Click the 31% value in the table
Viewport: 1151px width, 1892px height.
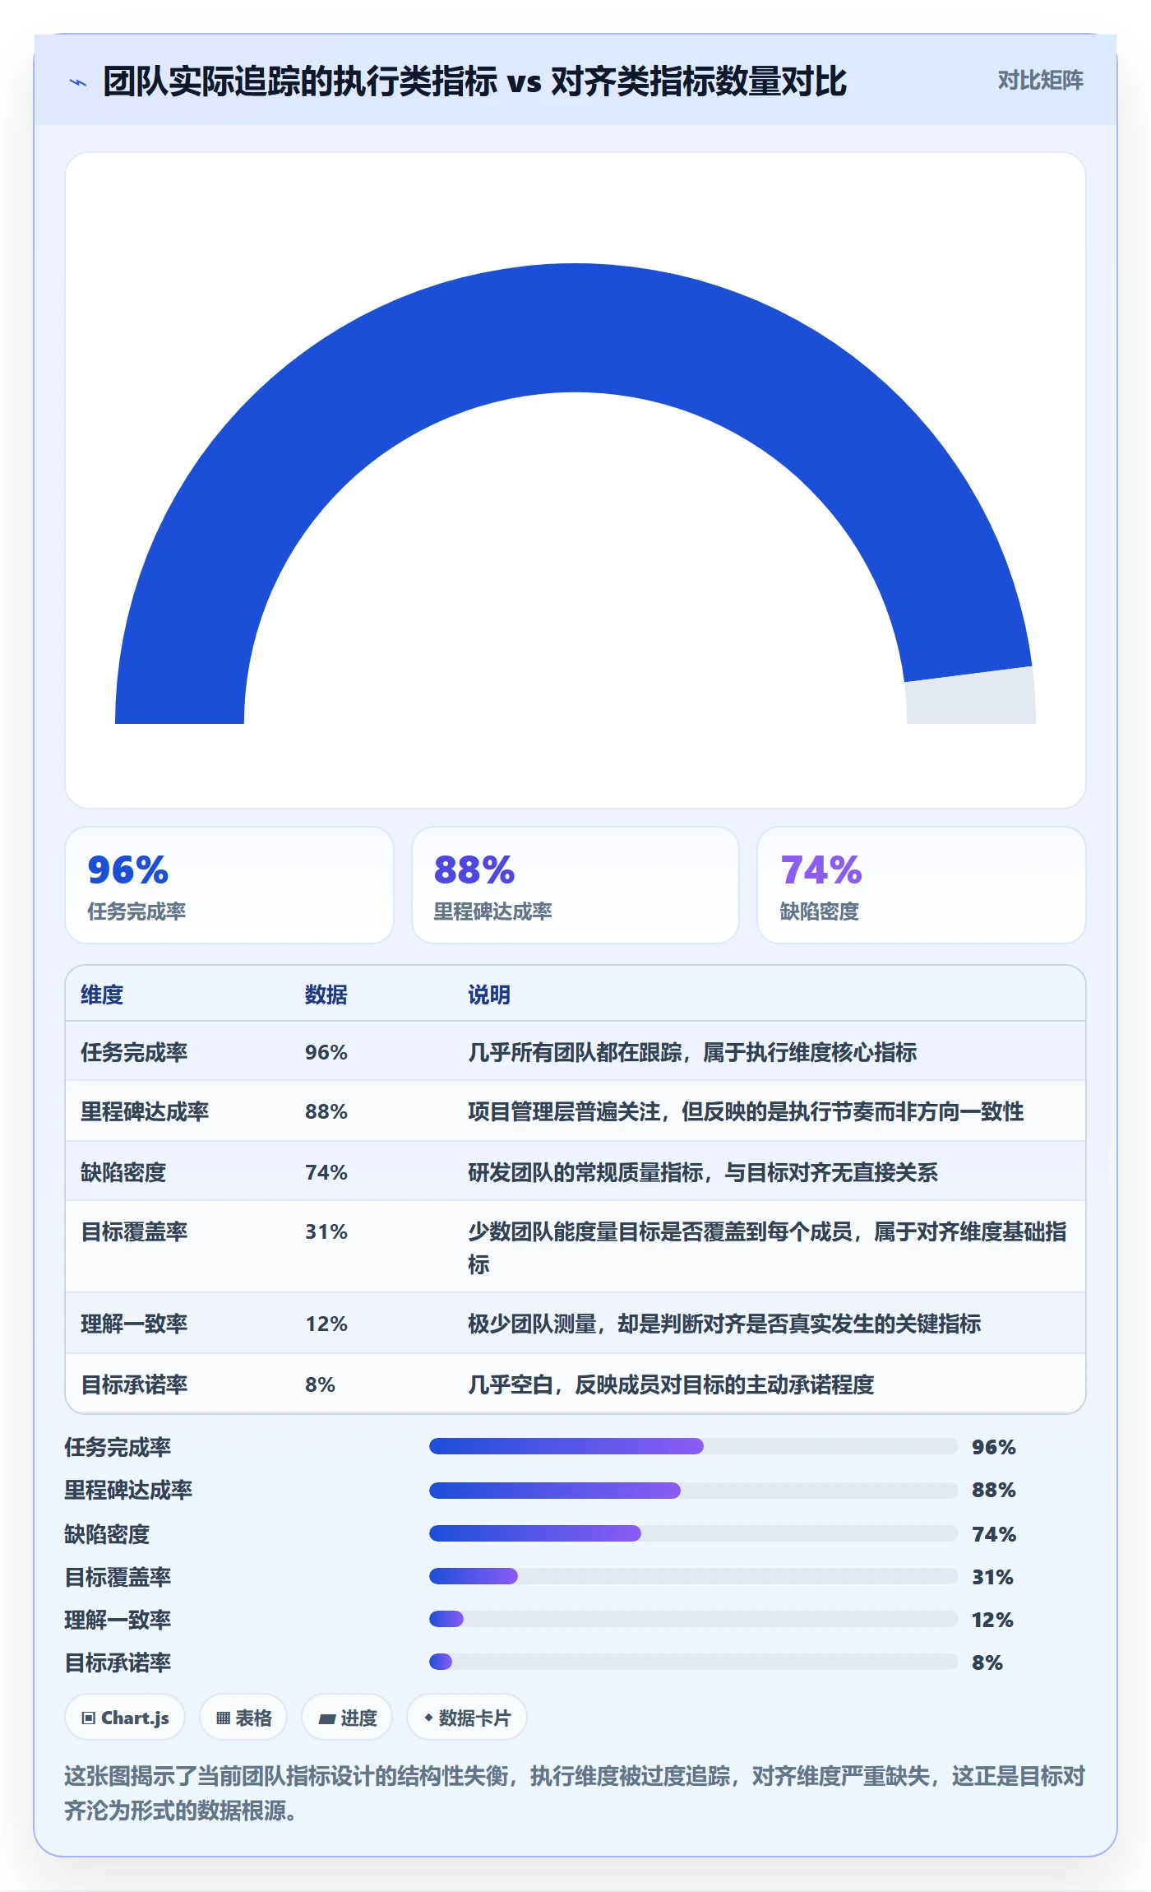(326, 1231)
